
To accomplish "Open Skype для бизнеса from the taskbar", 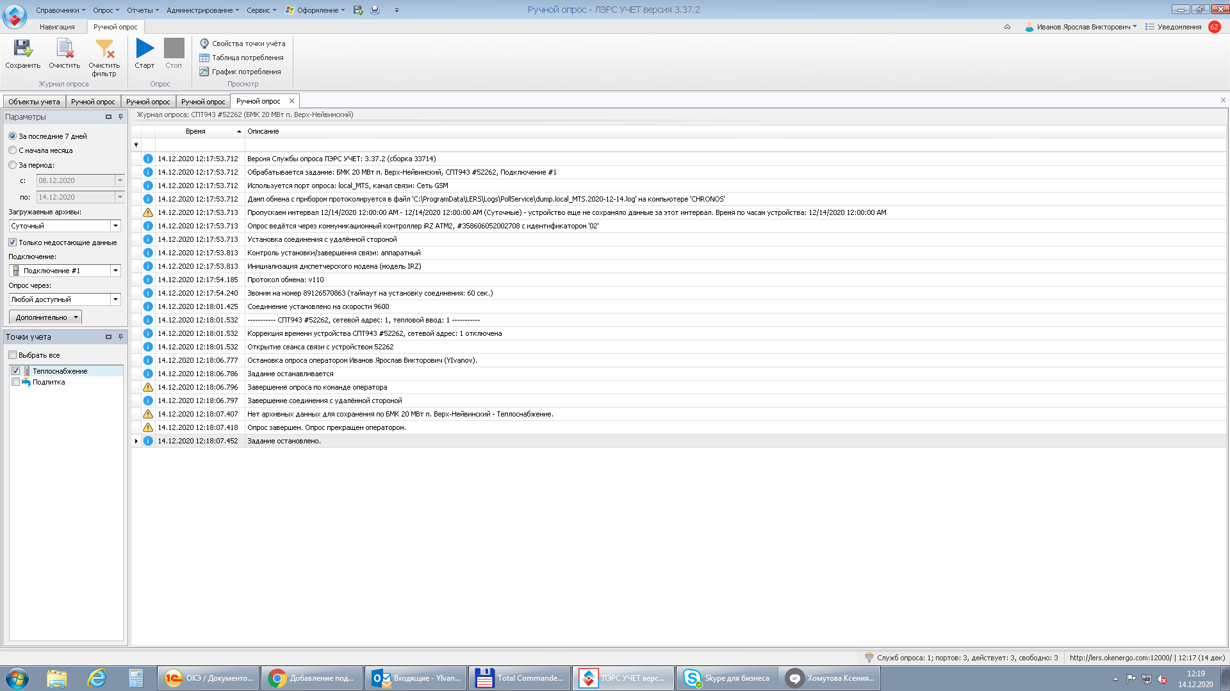I will 727,678.
